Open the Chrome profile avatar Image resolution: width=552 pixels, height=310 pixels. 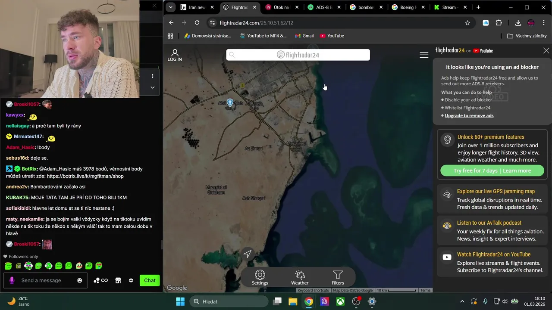click(x=531, y=23)
